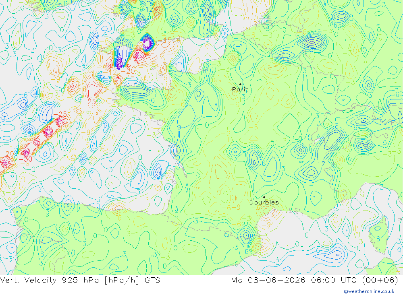Image resolution: width=403 pixels, height=295 pixels.
Task: Click the -30 contour value label
Action: pos(25,159)
